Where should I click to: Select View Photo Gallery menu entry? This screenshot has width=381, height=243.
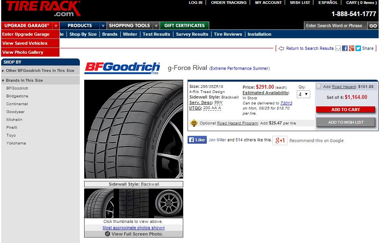(30, 52)
